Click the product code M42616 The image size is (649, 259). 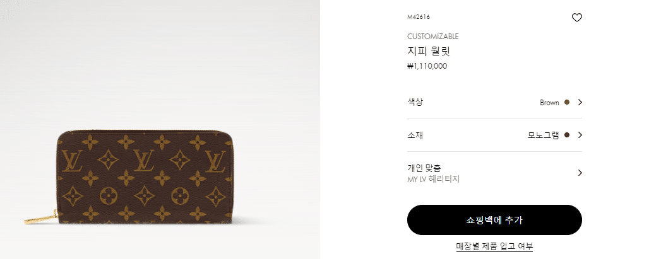419,17
